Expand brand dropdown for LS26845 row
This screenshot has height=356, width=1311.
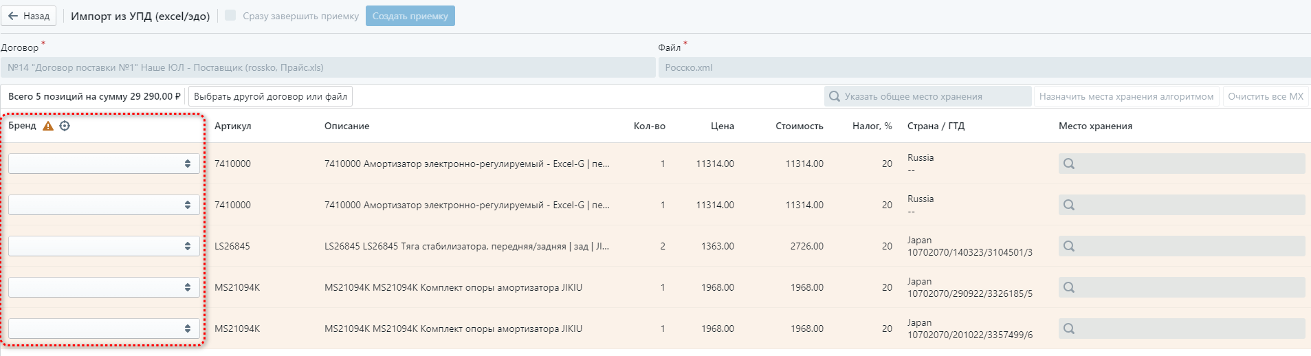(x=104, y=246)
